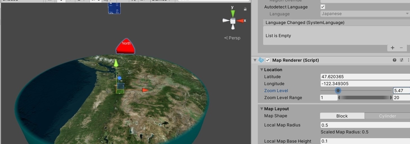Open the Map Renderer three-dots context menu
Viewport: 410px width, 144px height.
coord(408,60)
